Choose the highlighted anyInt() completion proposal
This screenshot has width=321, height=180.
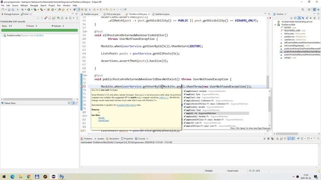click(216, 113)
